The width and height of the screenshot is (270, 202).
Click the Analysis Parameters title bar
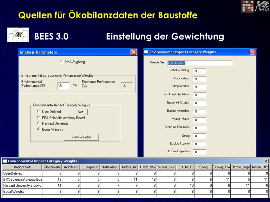tap(78, 52)
